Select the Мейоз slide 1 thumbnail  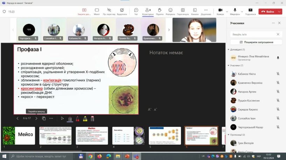click(x=19, y=135)
